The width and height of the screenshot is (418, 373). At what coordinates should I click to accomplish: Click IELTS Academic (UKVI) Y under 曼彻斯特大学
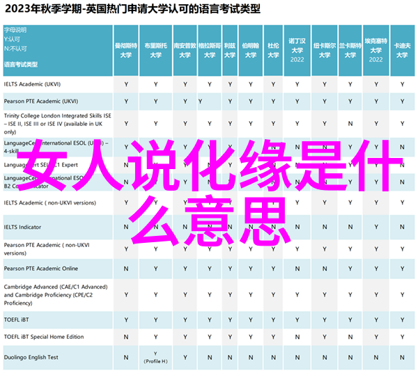[126, 84]
